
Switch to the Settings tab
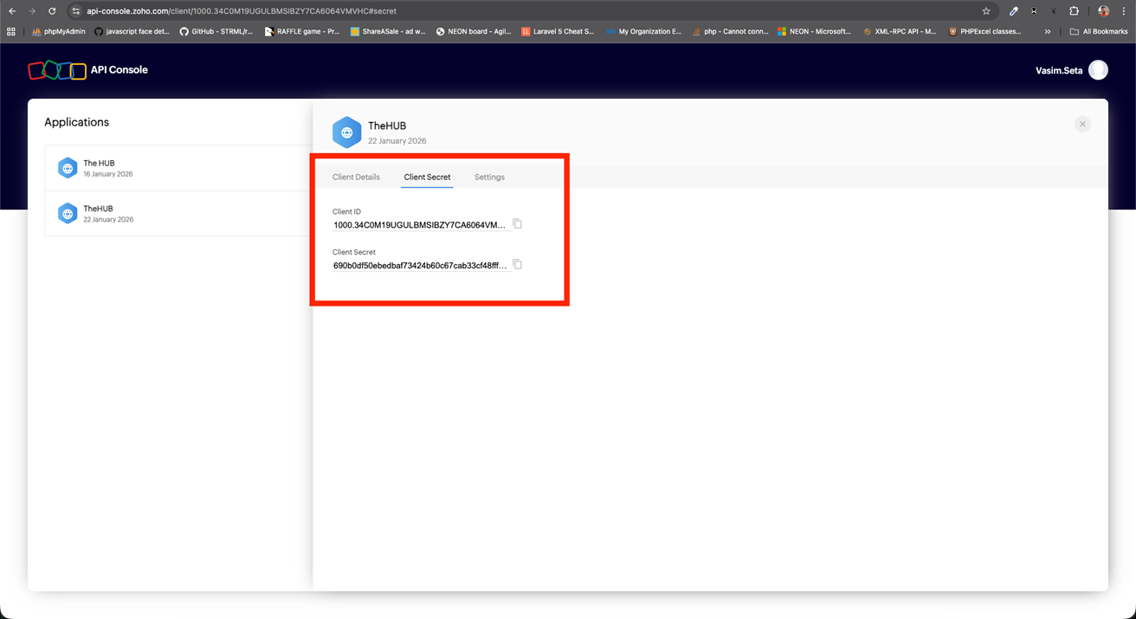[x=489, y=177]
